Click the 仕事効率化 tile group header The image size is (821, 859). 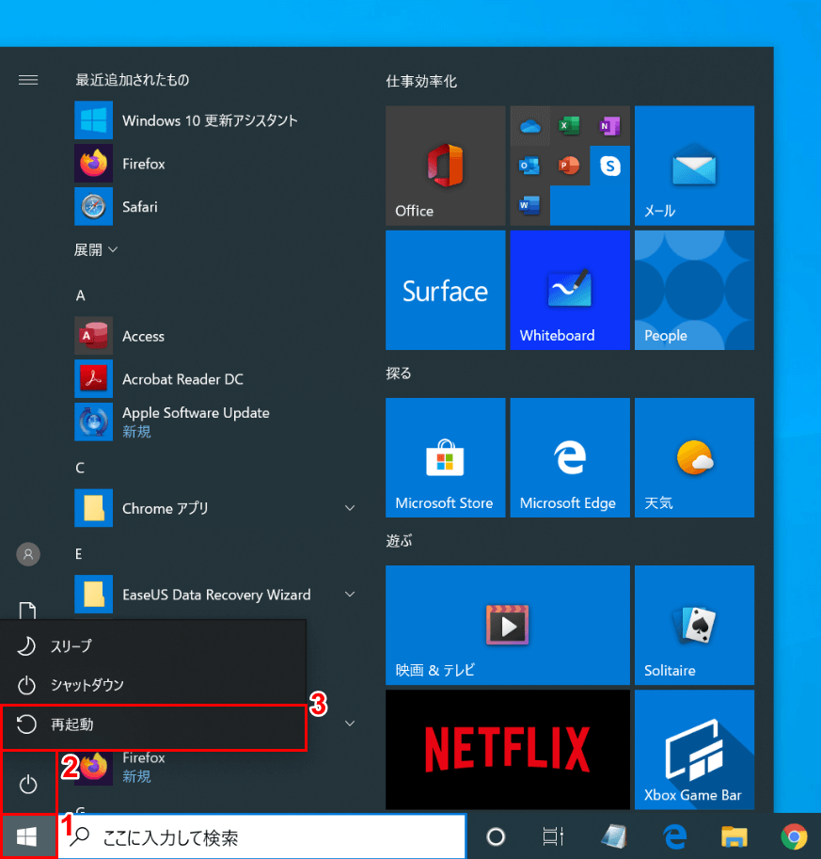pos(421,82)
